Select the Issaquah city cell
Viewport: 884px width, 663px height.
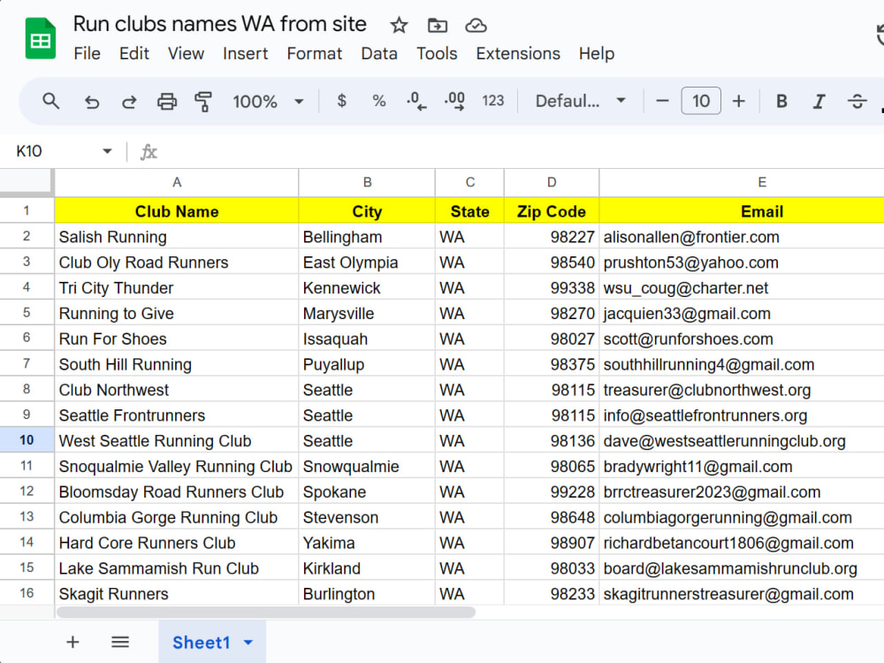pos(367,339)
